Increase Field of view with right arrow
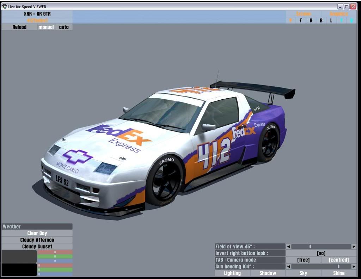The image size is (361, 279). point(354,247)
